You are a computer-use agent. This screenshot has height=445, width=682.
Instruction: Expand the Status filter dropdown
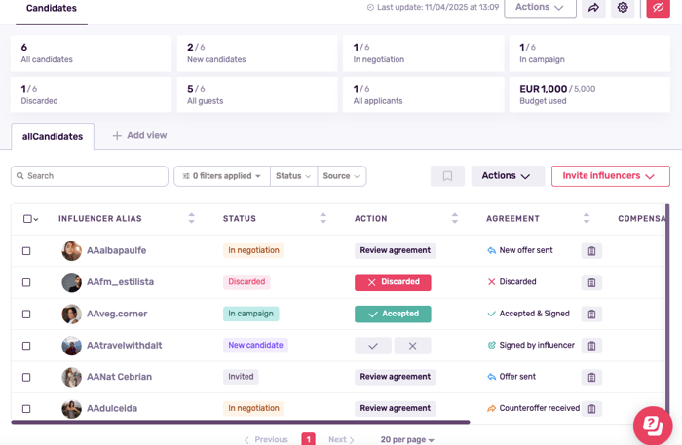[293, 176]
